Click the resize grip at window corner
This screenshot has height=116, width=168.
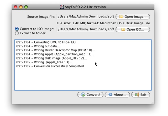(x=153, y=103)
